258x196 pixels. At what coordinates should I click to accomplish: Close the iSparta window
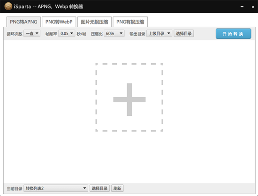click(x=253, y=7)
